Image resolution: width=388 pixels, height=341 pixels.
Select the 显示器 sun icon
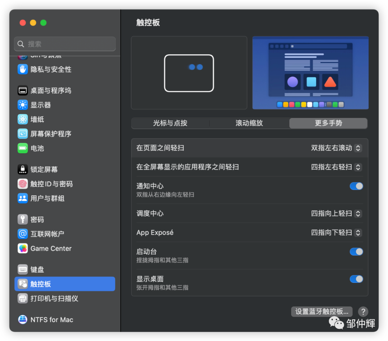coord(23,105)
